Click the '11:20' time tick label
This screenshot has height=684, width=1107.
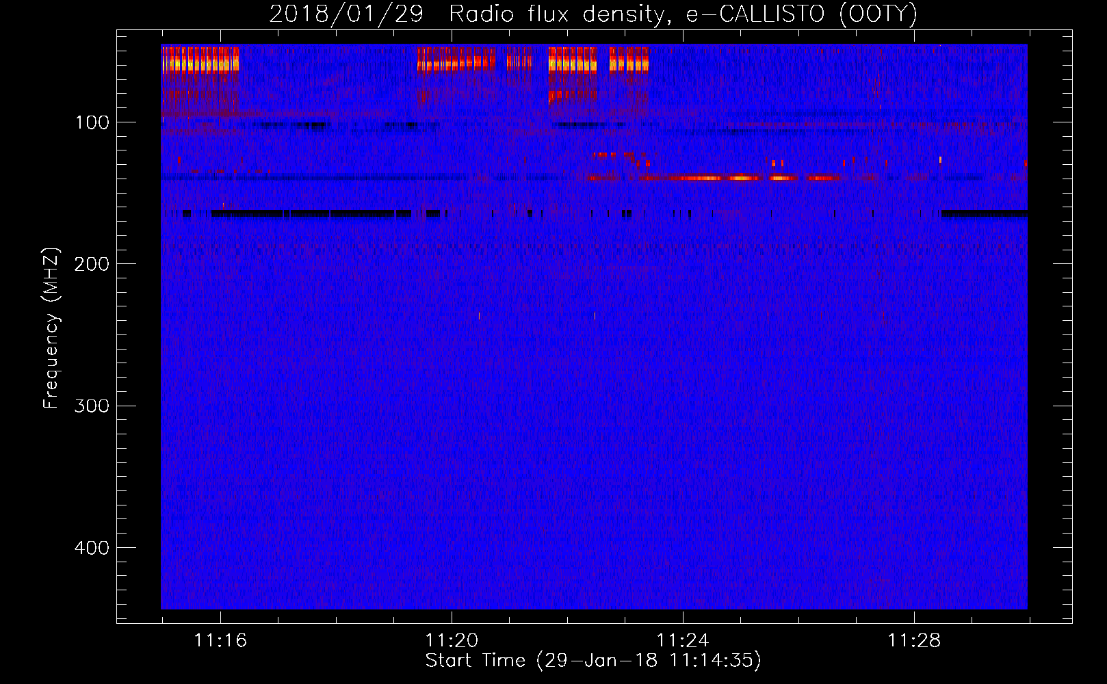click(x=452, y=641)
